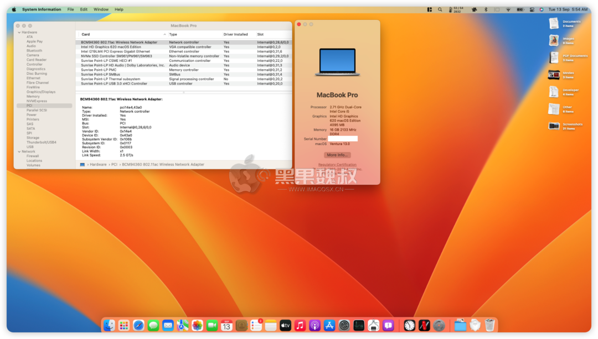Open Apple TV app in Dock
The height and width of the screenshot is (339, 598).
click(285, 325)
